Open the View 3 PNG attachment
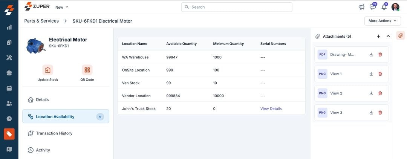Screen dimensions: 407x159 tap(352, 113)
